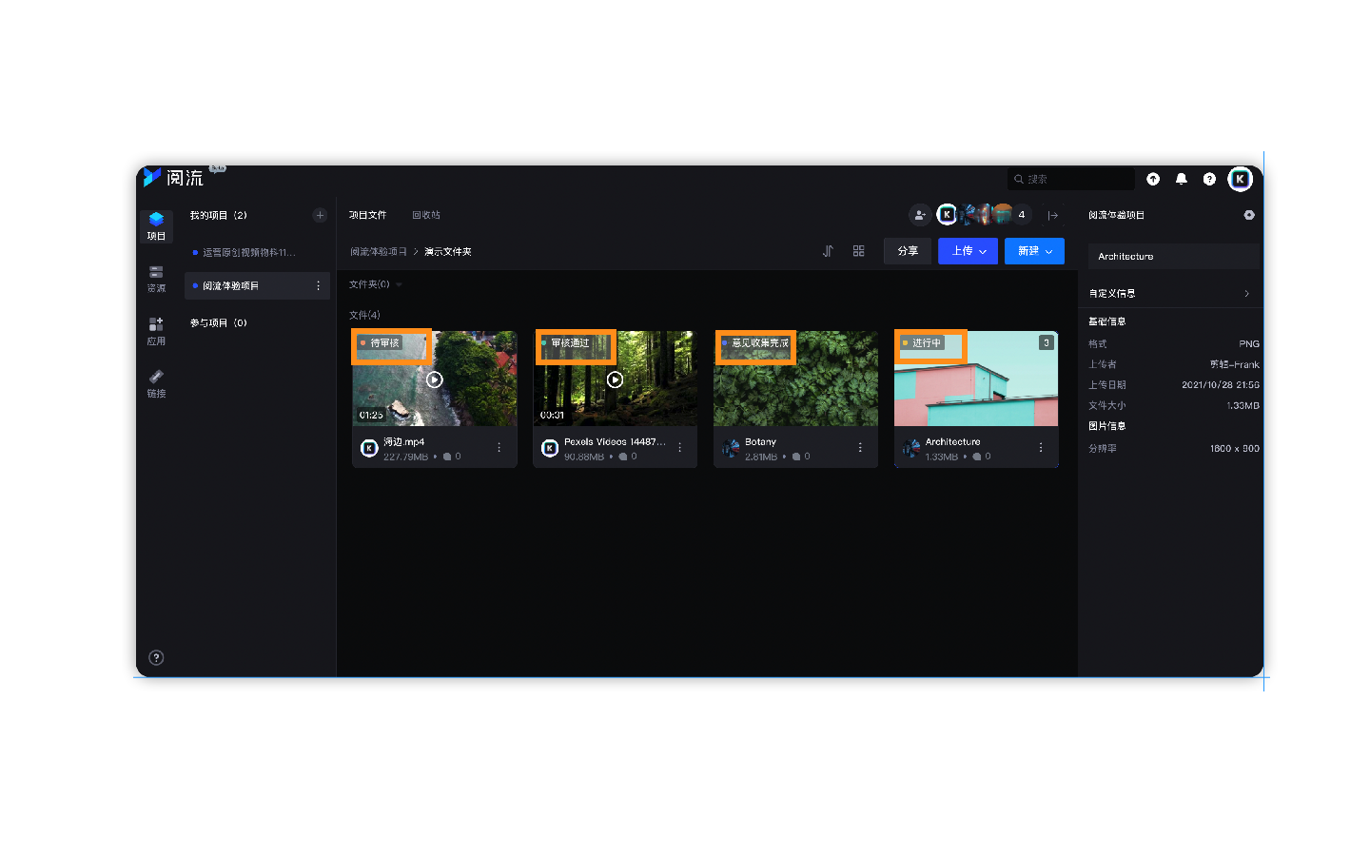The height and width of the screenshot is (856, 1370).
Task: Open more options for Architecture
Action: pos(1041,447)
